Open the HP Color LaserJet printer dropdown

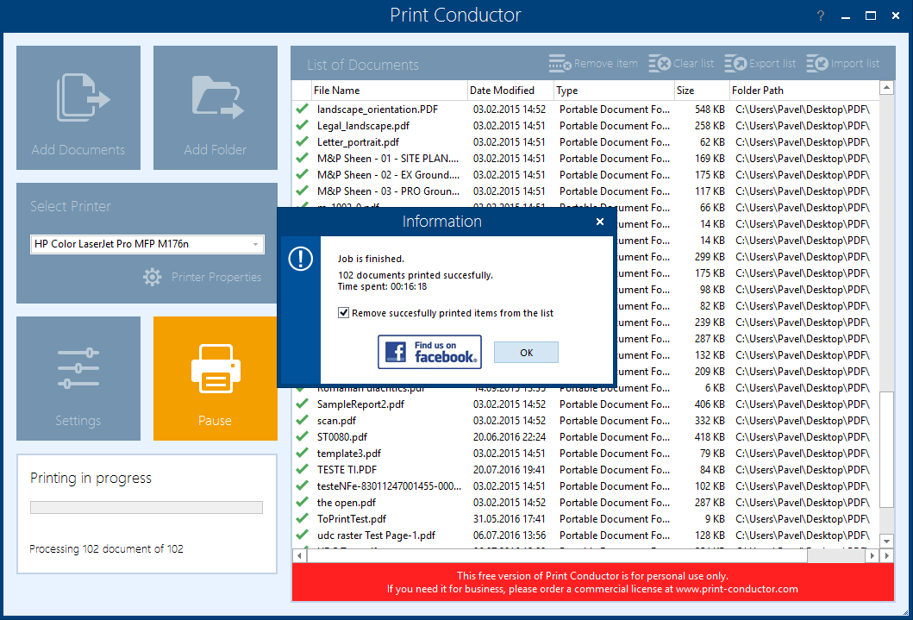pyautogui.click(x=147, y=244)
